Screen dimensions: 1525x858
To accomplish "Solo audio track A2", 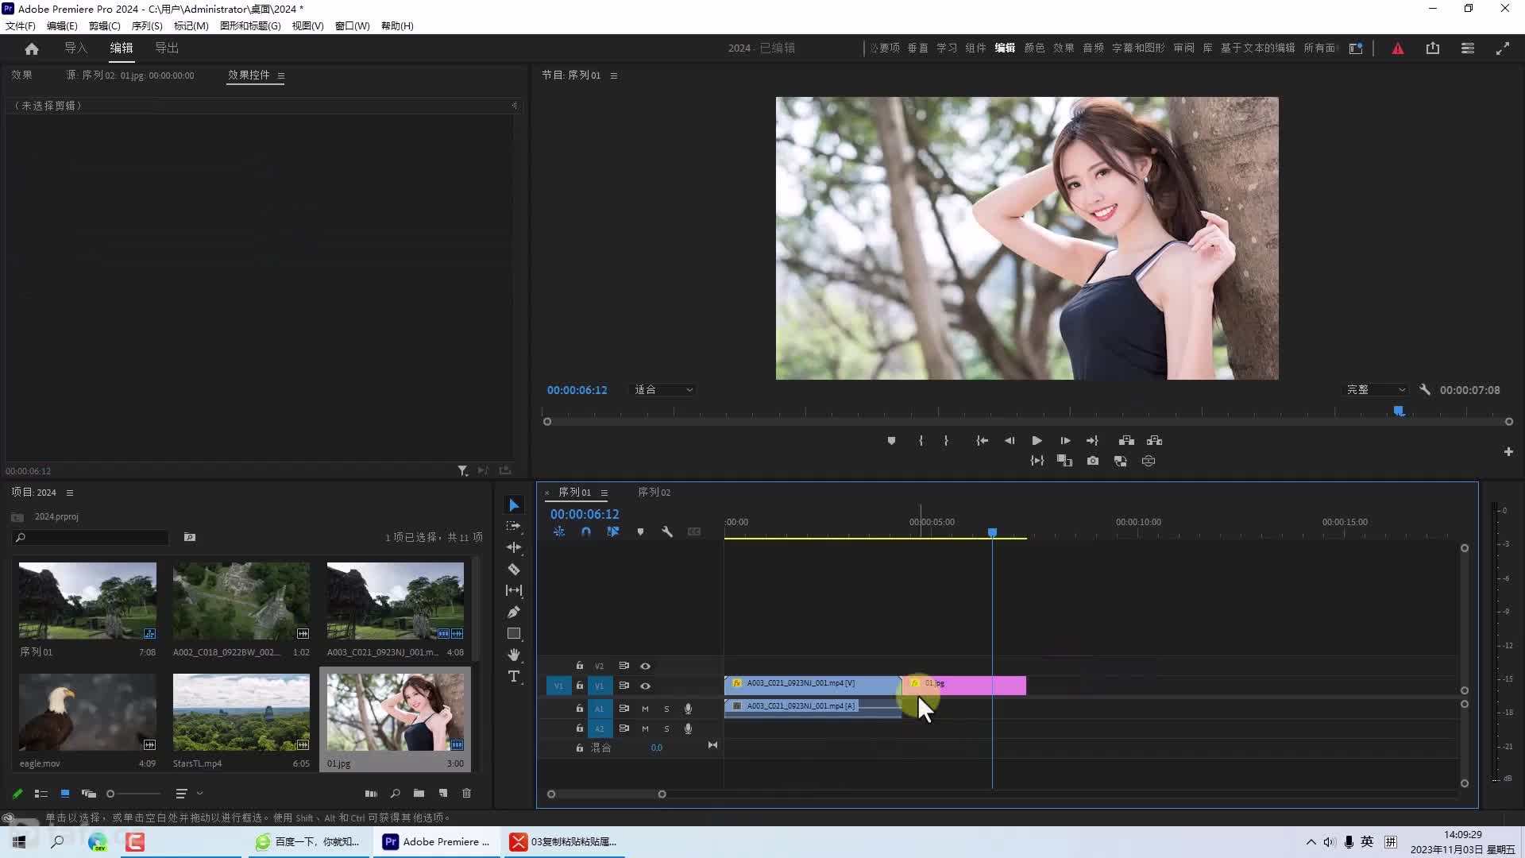I will click(x=666, y=729).
